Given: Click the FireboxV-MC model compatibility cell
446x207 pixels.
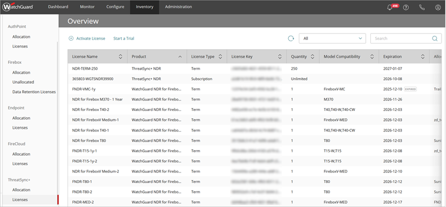Looking at the screenshot, I should point(334,89).
